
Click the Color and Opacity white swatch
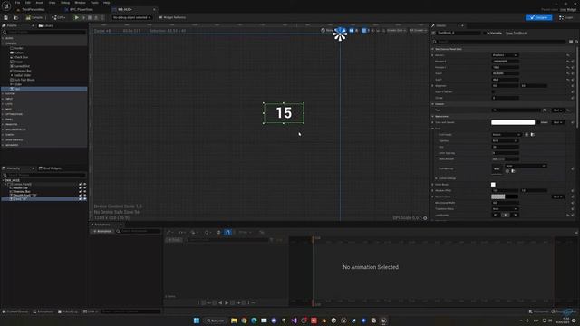click(513, 122)
